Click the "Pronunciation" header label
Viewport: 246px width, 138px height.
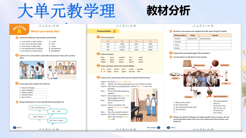click(104, 31)
